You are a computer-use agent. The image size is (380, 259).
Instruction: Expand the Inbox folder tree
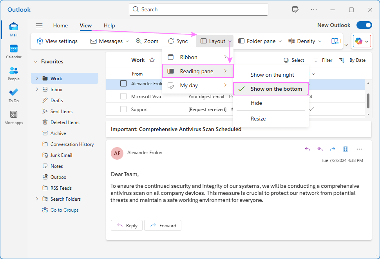click(x=37, y=89)
